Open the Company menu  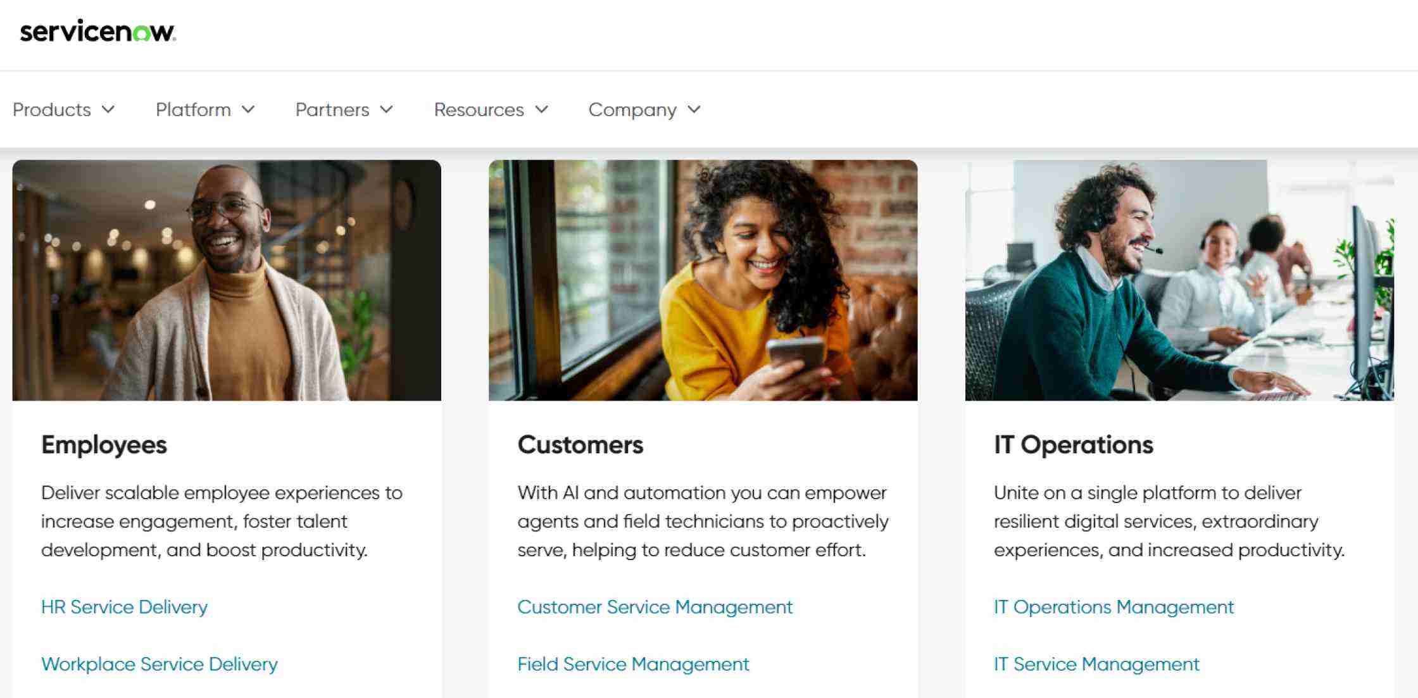point(632,109)
